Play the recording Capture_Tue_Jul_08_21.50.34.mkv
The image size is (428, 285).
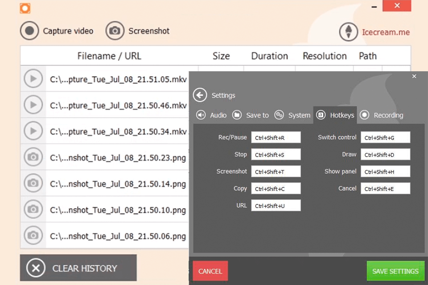[33, 130]
